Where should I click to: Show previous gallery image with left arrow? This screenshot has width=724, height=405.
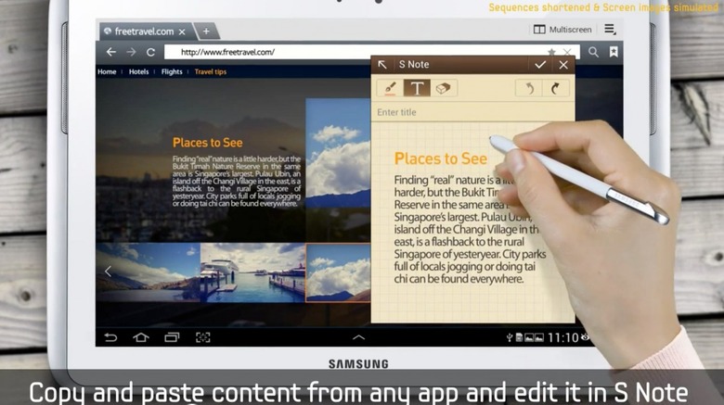click(x=108, y=272)
